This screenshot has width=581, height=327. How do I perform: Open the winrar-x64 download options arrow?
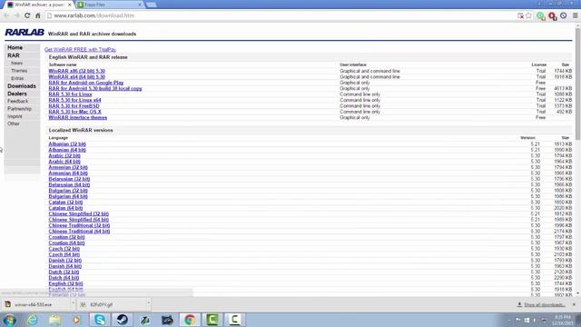pos(73,304)
